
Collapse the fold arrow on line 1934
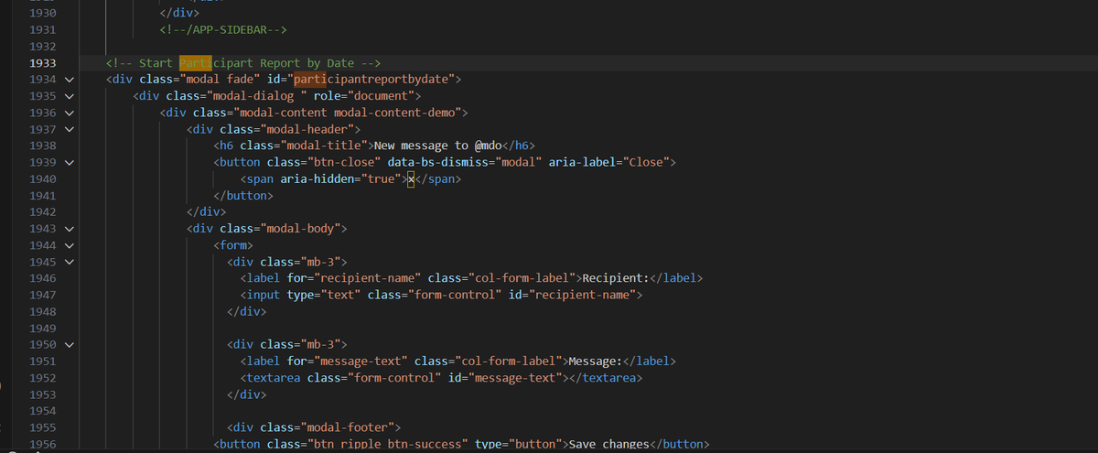[x=68, y=80]
